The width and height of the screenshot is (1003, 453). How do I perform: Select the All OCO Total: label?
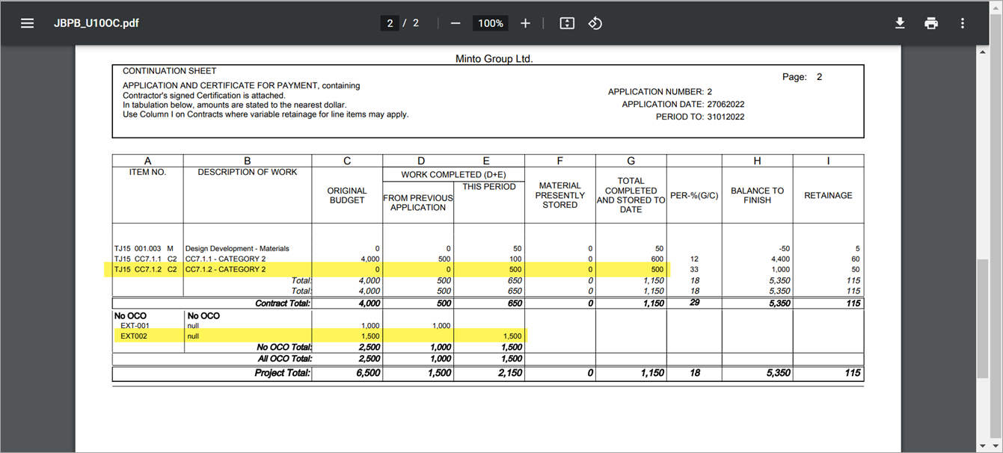coord(285,359)
